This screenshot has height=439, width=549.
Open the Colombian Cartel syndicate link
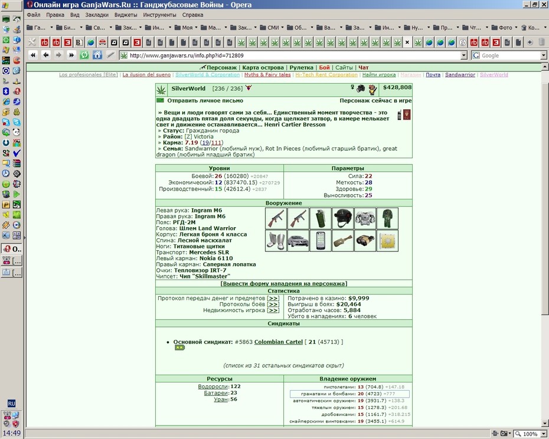(x=279, y=342)
